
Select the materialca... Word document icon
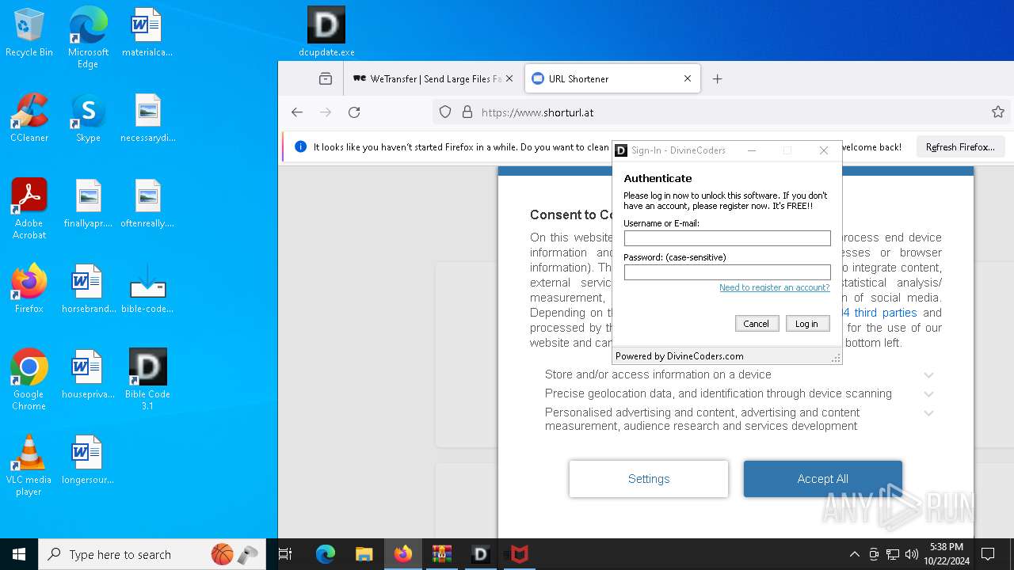coord(147,32)
